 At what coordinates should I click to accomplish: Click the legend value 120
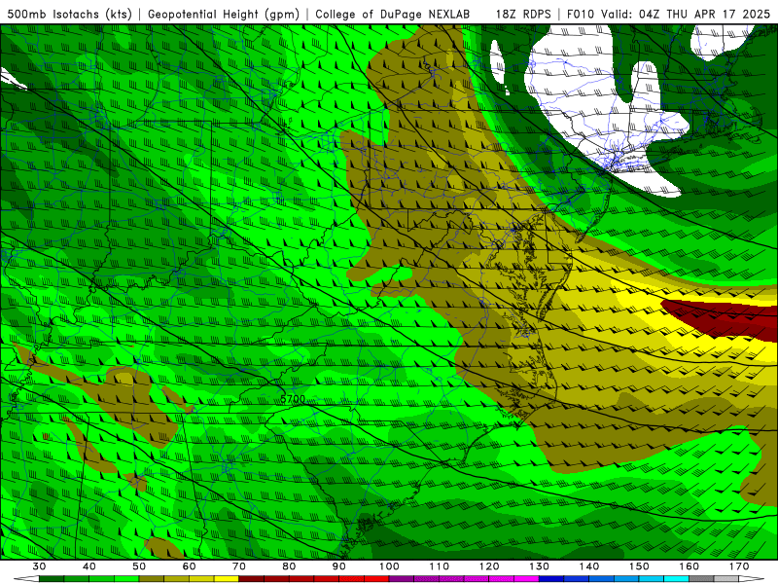[x=489, y=566]
